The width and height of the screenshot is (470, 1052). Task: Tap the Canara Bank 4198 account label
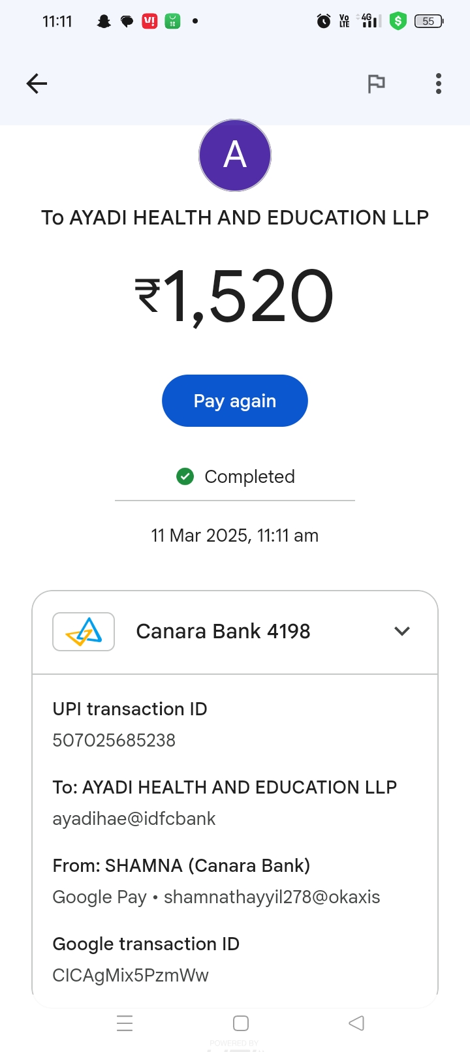[223, 632]
